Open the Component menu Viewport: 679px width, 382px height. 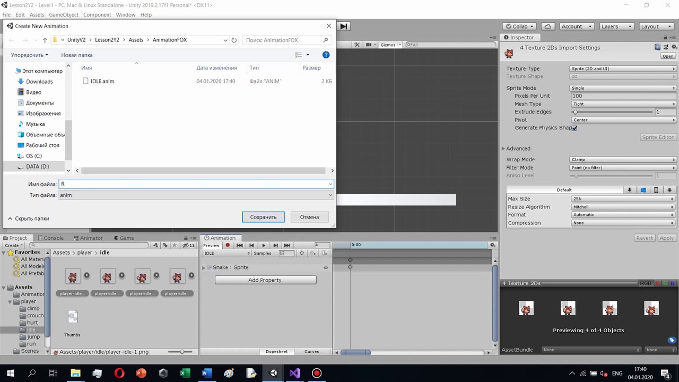(97, 15)
